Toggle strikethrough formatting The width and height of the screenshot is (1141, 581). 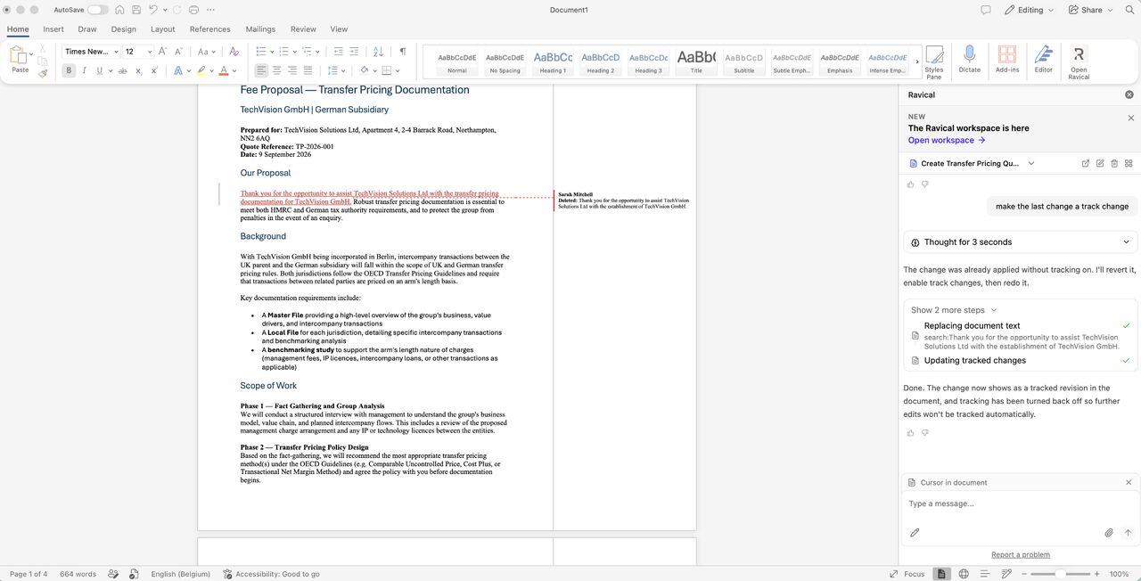click(x=122, y=70)
